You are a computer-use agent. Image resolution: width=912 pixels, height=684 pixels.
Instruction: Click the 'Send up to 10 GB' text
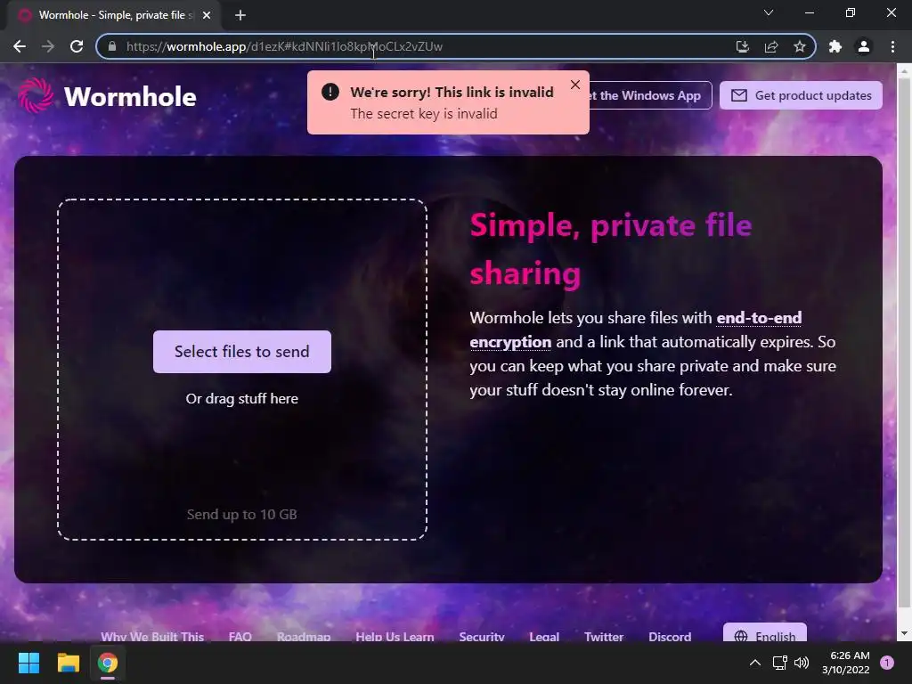tap(242, 514)
